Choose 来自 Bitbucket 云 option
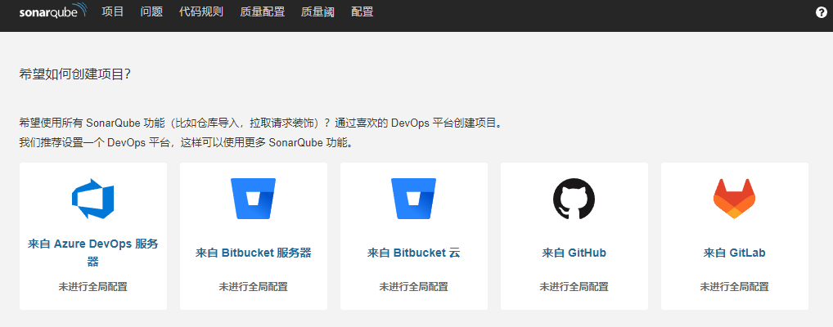 (414, 253)
